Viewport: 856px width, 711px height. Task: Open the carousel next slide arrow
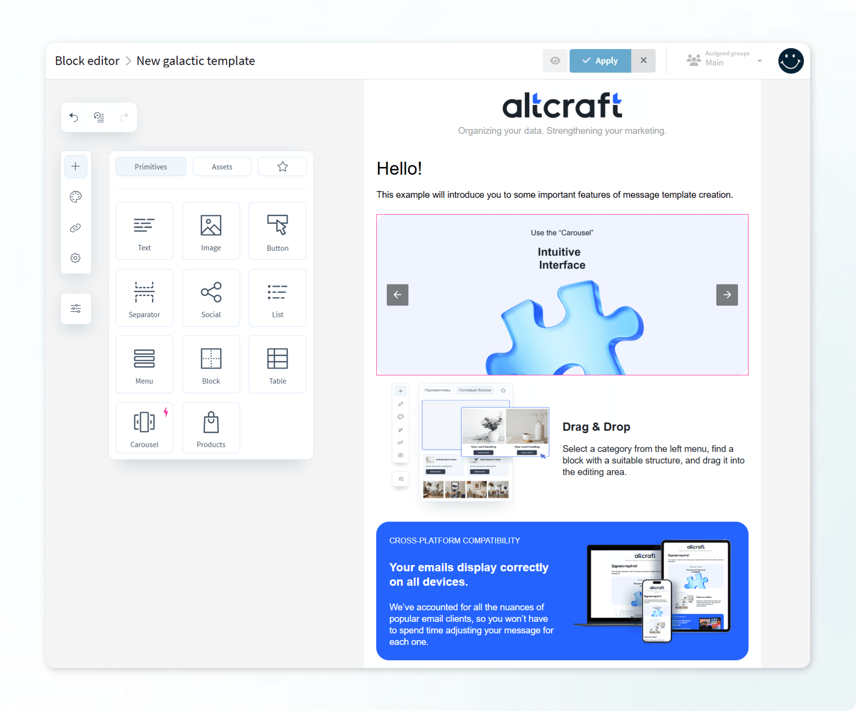pyautogui.click(x=727, y=295)
